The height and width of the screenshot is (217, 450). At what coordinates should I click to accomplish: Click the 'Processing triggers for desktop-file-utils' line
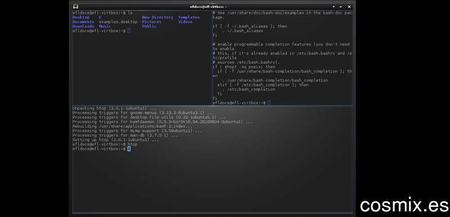pos(149,117)
